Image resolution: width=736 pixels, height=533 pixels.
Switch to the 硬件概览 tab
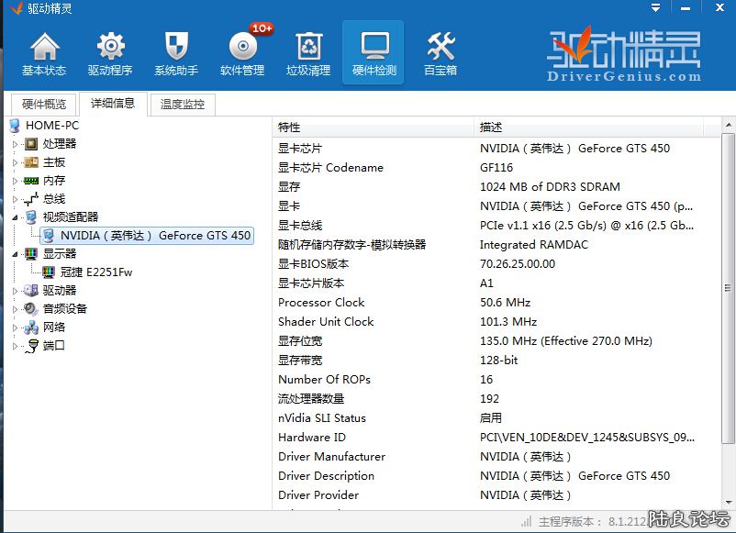point(44,105)
